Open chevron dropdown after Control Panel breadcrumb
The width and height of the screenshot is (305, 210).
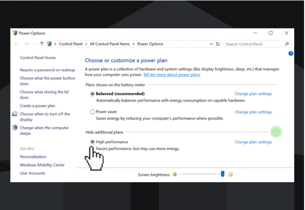(x=86, y=44)
